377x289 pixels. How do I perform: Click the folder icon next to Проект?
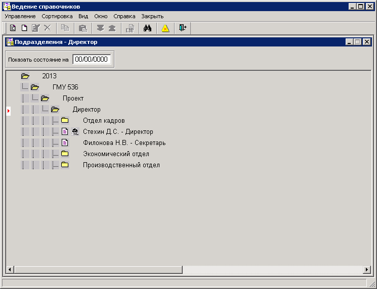click(x=45, y=99)
